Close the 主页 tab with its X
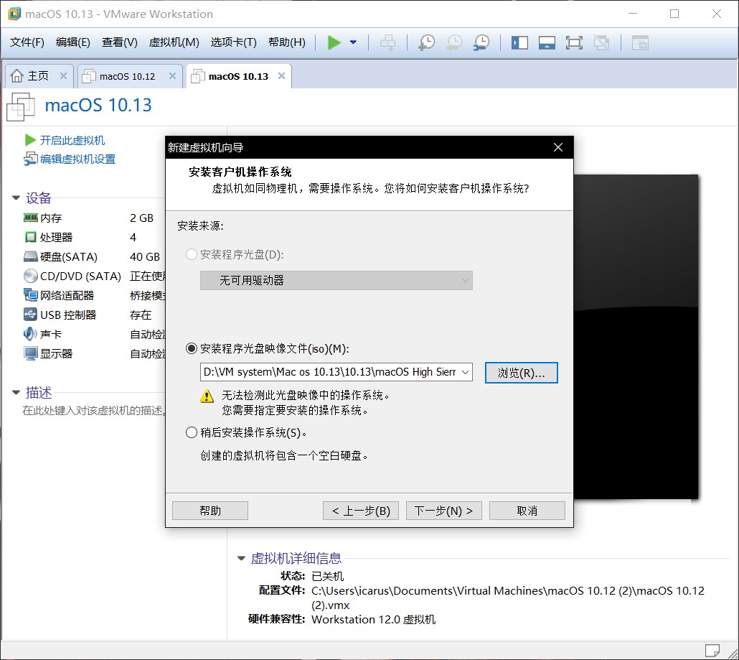 [x=63, y=75]
